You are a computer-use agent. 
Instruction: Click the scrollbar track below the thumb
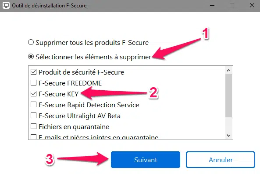tap(229, 125)
